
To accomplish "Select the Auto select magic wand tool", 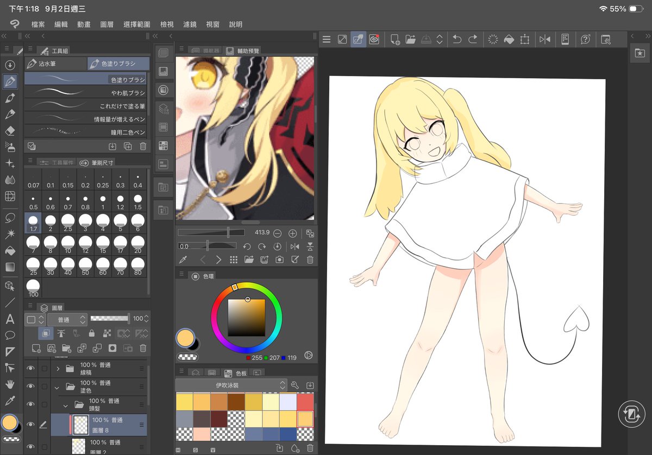I will tap(10, 234).
